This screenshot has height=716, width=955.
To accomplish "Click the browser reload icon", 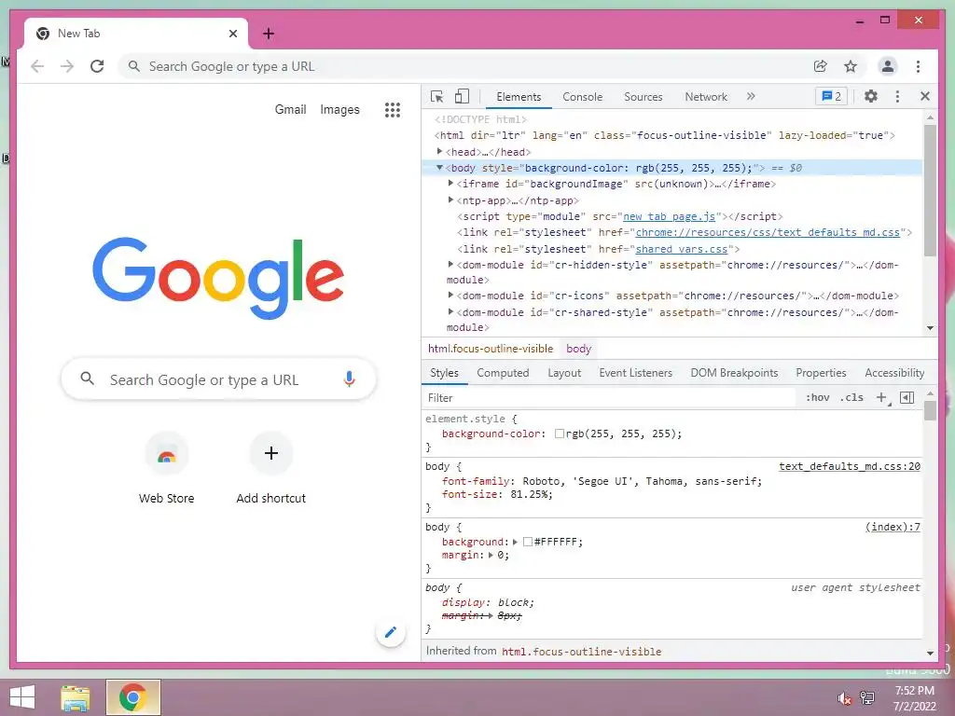I will point(97,66).
